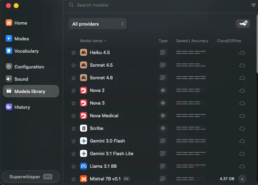
Task: Favorite the Sonnet 4.5 model star
Action: [74, 65]
